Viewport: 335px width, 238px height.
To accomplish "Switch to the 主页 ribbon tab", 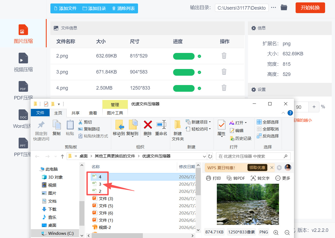I will point(58,113).
